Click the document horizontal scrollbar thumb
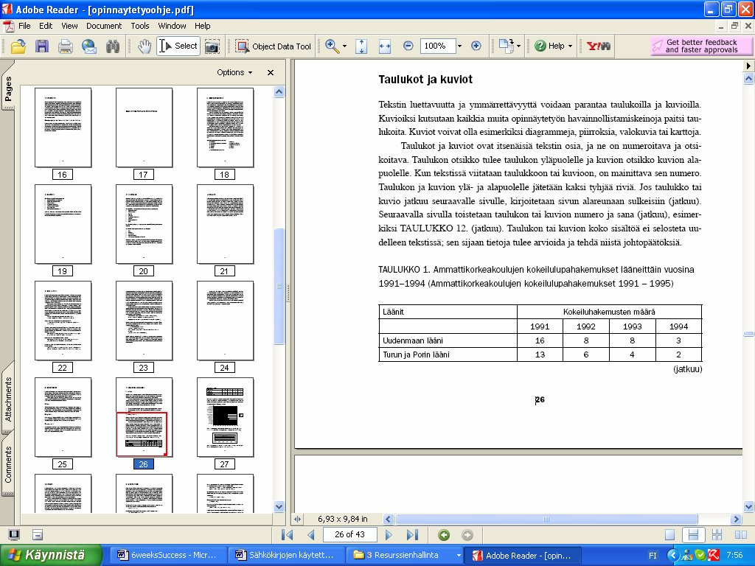The height and width of the screenshot is (566, 755). click(546, 520)
